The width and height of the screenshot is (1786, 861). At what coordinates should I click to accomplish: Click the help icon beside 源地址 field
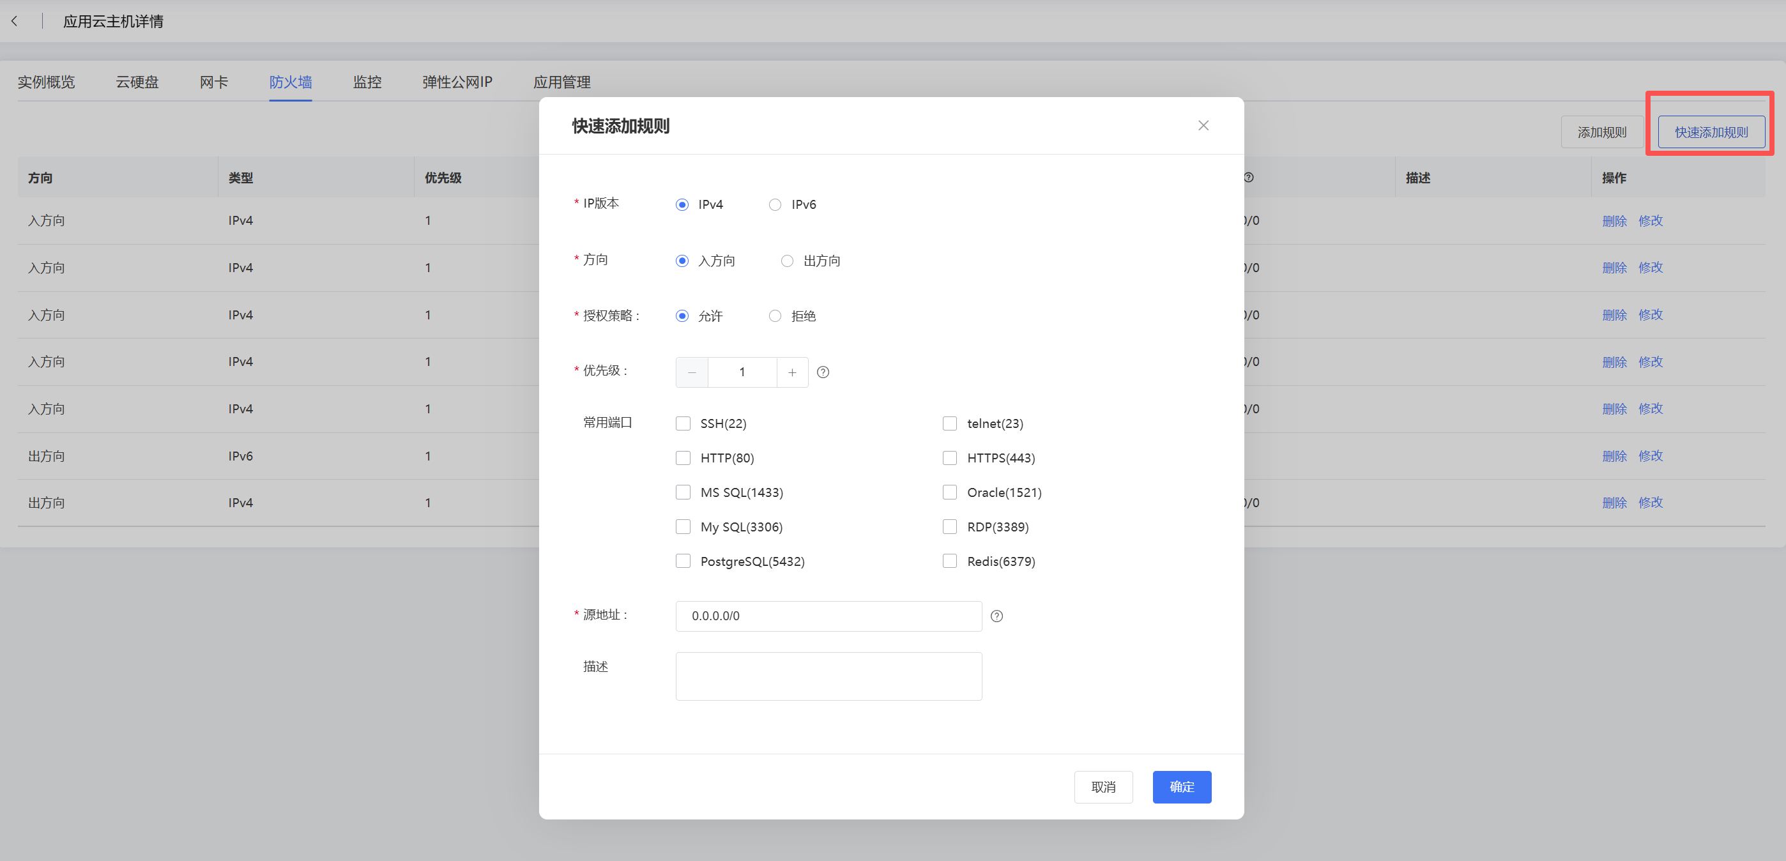[x=997, y=616]
